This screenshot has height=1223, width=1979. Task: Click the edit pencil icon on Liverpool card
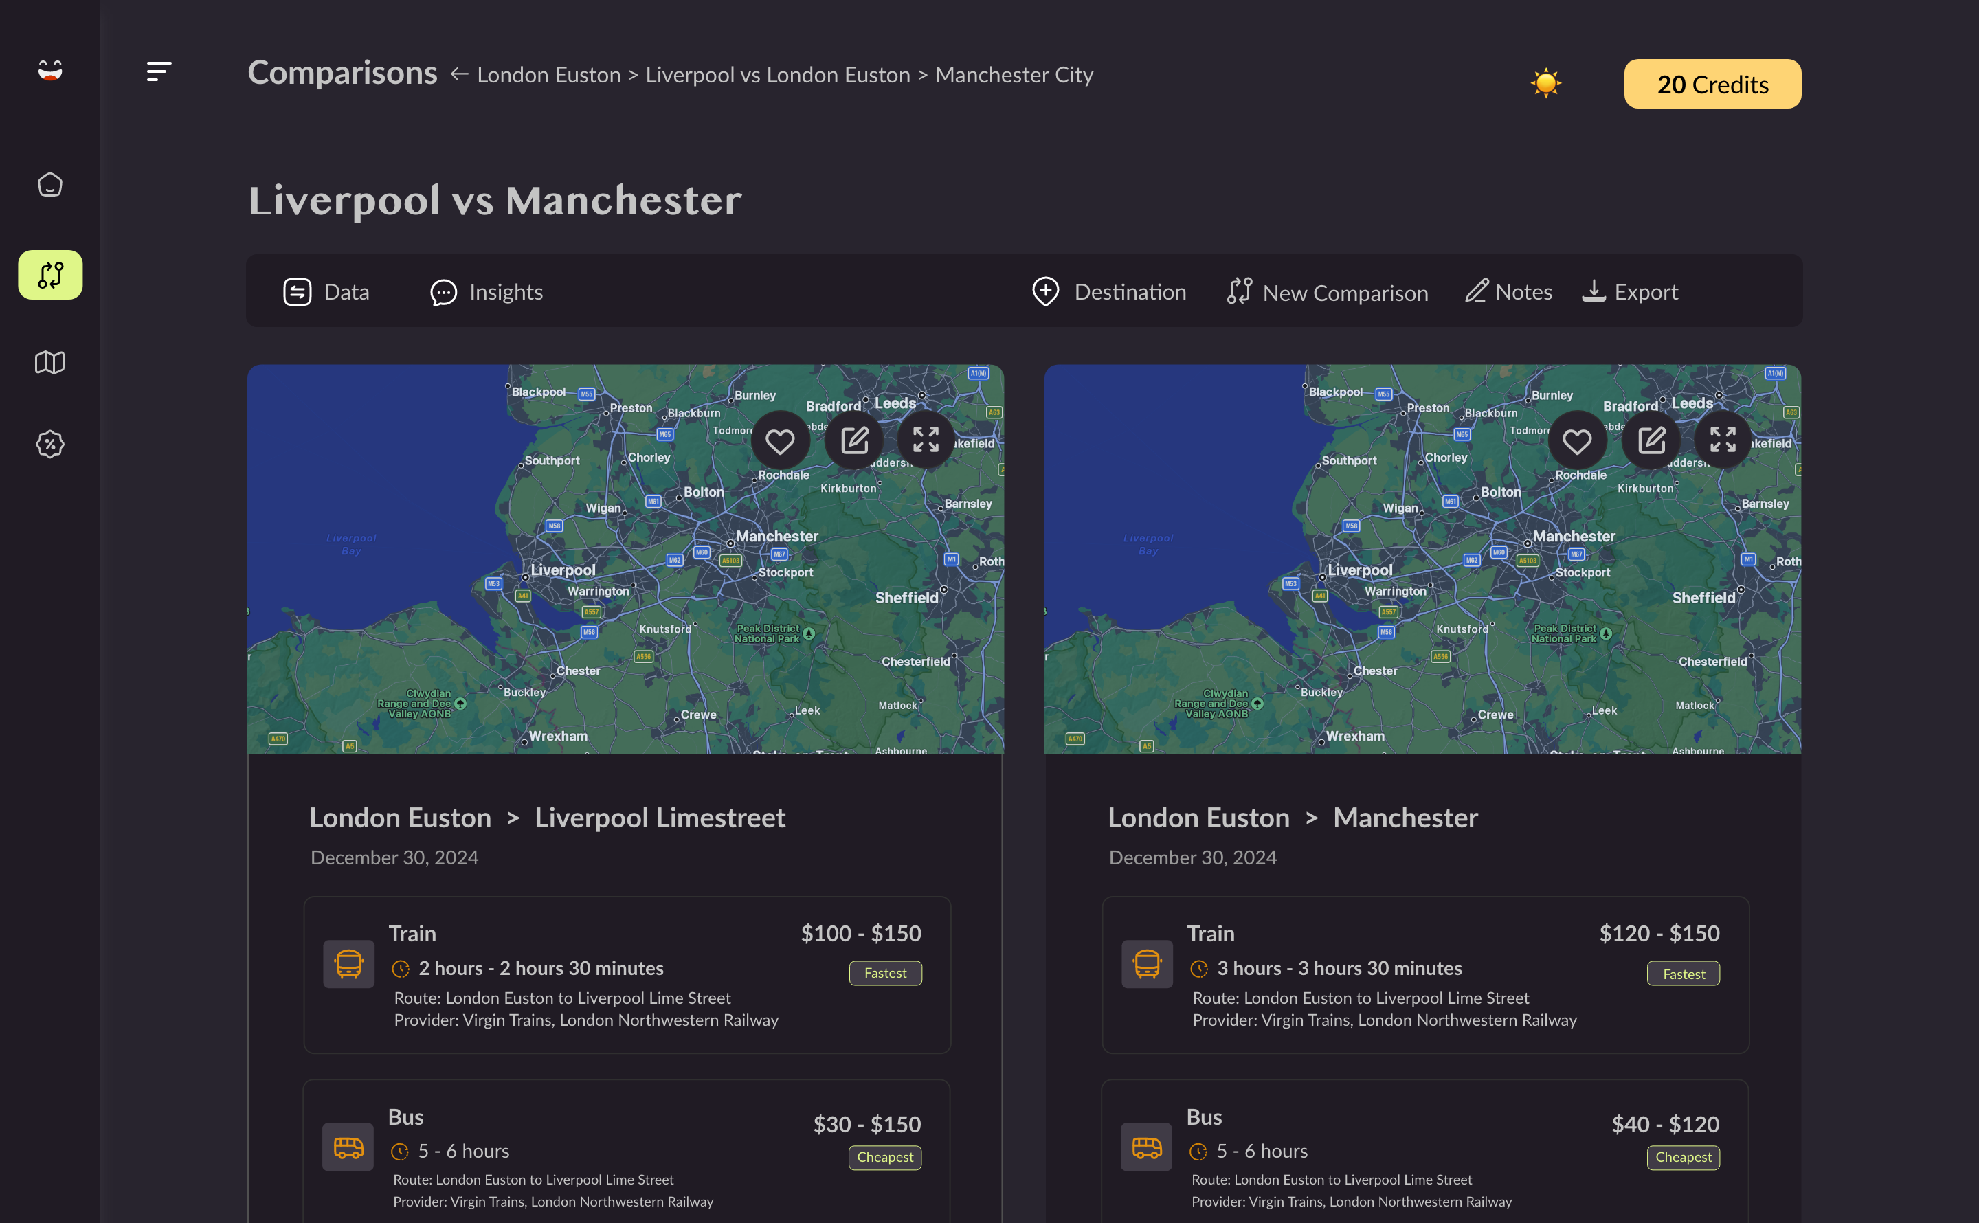[x=854, y=441]
